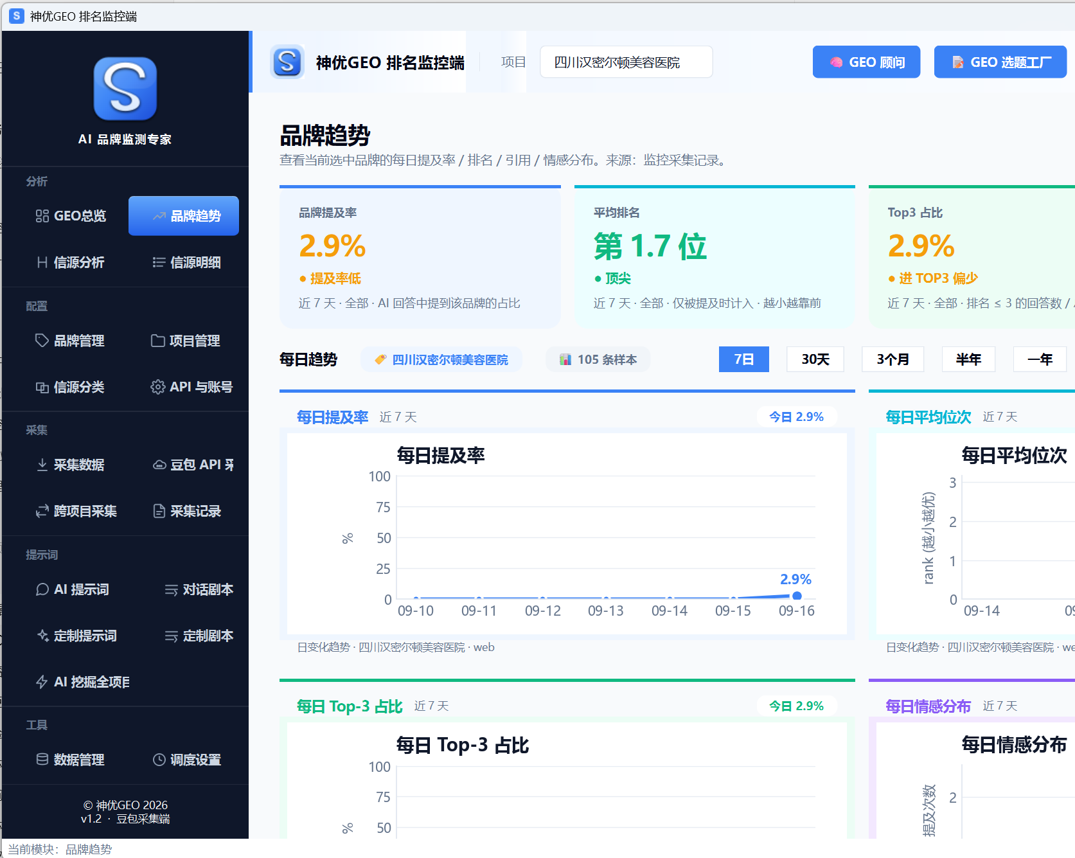Click the 今日 2.9% badge on 每日提及率
1075x858 pixels.
point(797,416)
